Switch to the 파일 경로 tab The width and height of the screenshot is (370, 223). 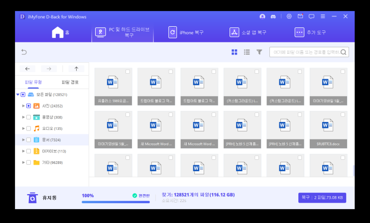[x=70, y=82]
